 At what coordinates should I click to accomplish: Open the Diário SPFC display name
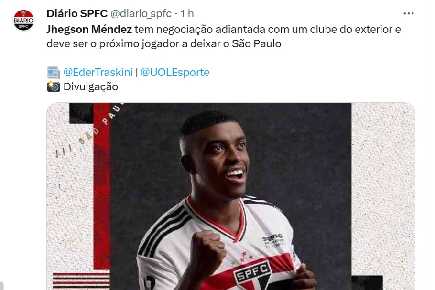coord(77,13)
